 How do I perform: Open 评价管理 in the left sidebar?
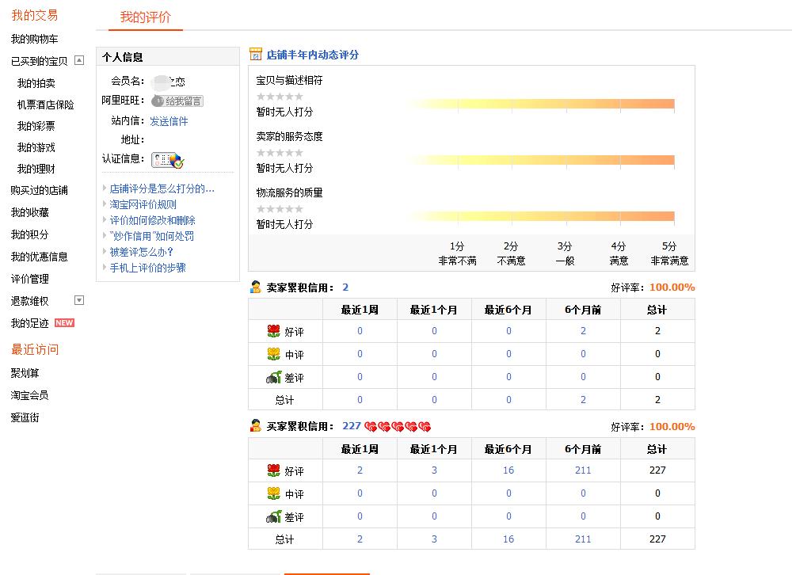coord(29,279)
